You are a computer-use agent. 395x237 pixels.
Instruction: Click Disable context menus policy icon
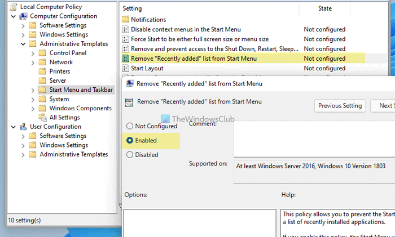point(125,29)
